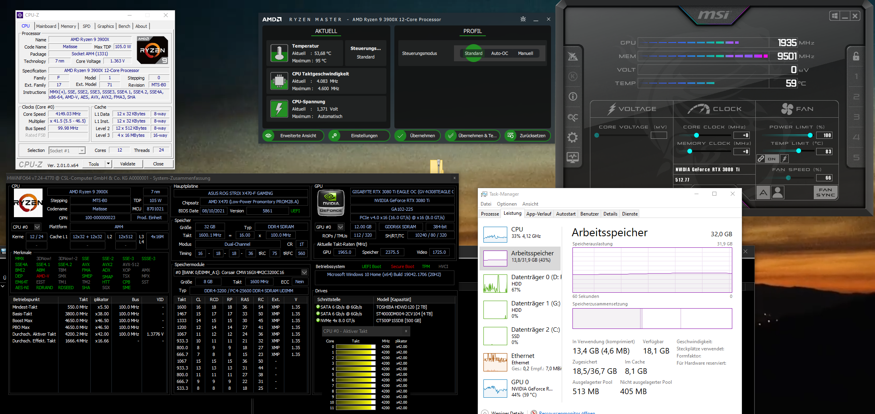This screenshot has width=875, height=414.
Task: Open the Afterburner hardware monitor icon
Action: tap(573, 157)
